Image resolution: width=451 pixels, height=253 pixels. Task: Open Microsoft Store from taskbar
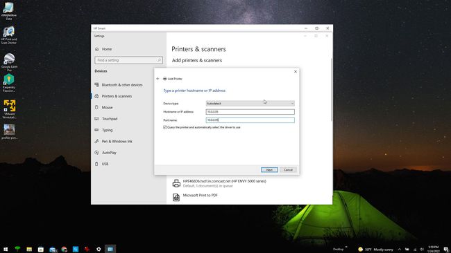coord(41,250)
